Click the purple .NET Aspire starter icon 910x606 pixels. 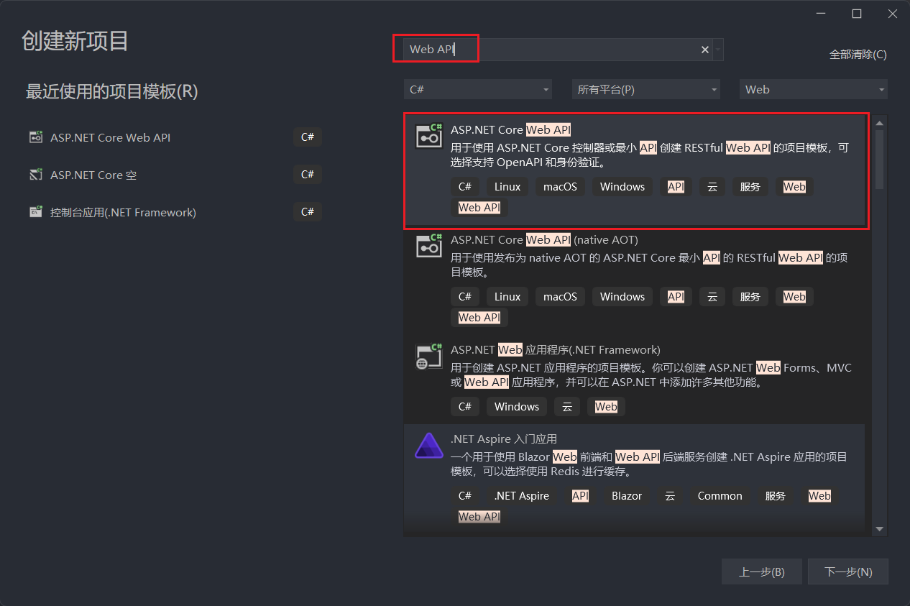[429, 446]
